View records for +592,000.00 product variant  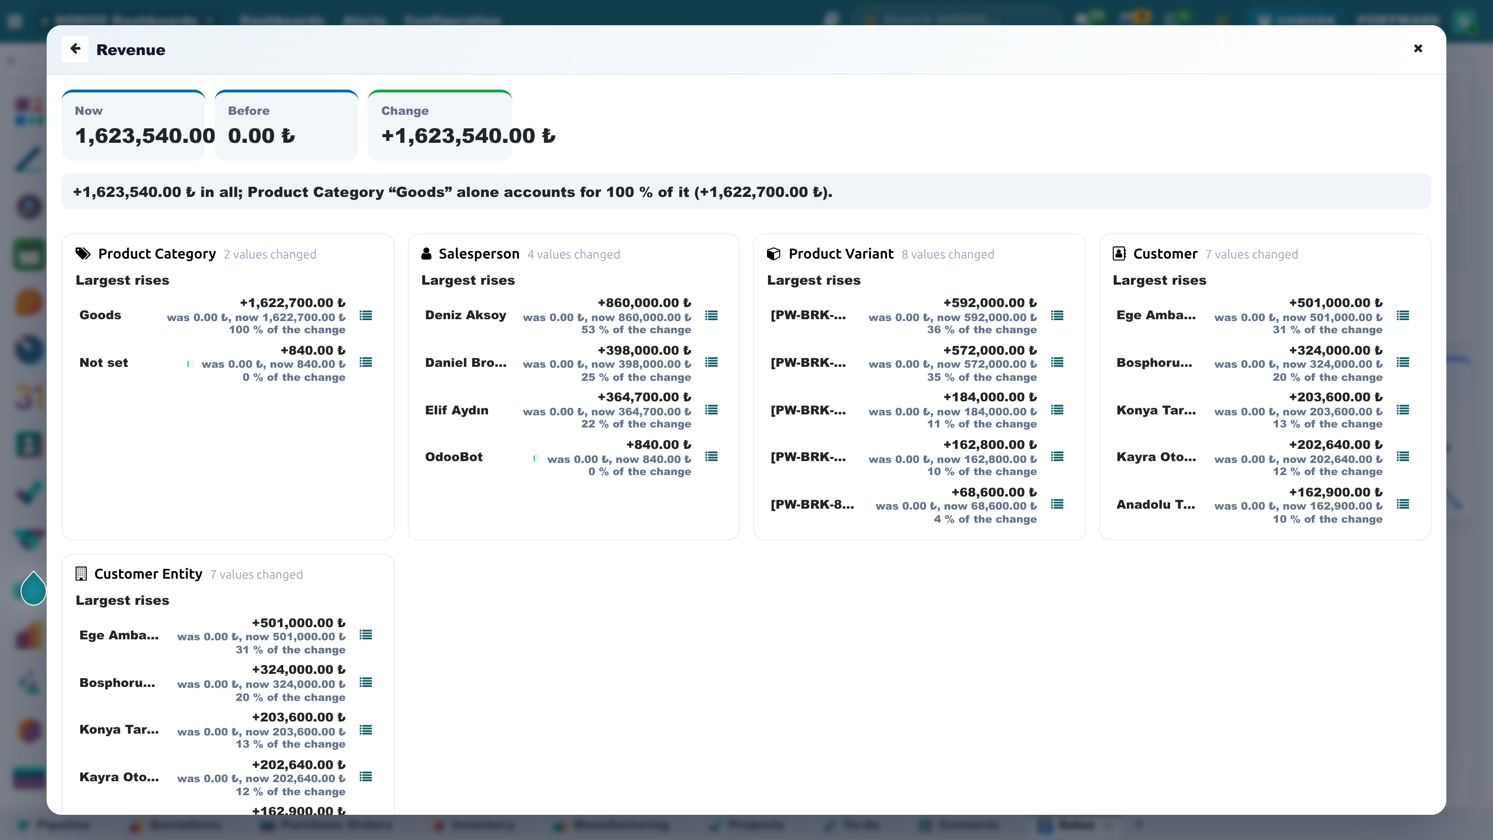pyautogui.click(x=1057, y=315)
